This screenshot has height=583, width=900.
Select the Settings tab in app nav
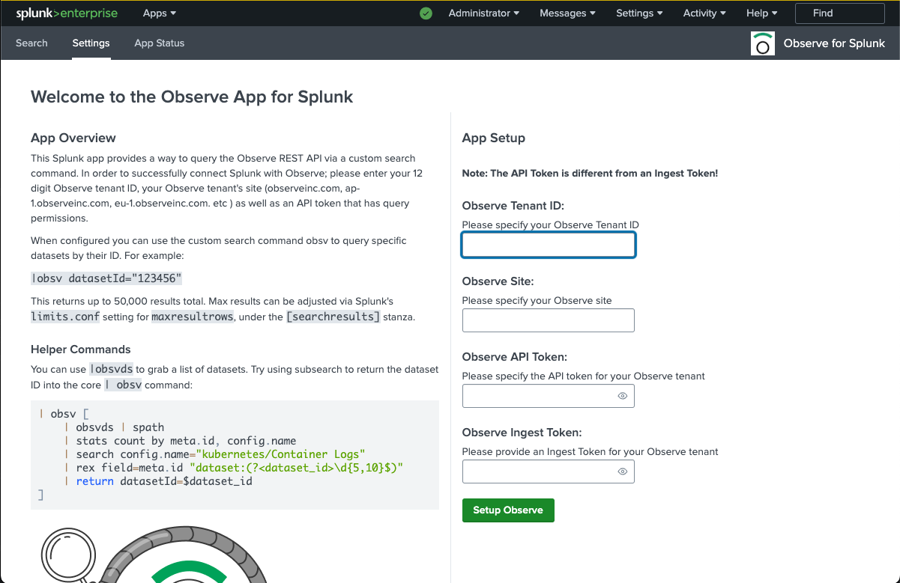click(x=91, y=43)
